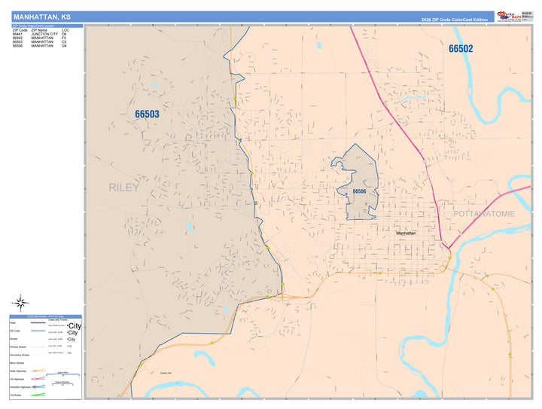Viewport: 542px width, 409px height.
Task: Click the 66503 ZIP label on map
Action: pyautogui.click(x=147, y=114)
